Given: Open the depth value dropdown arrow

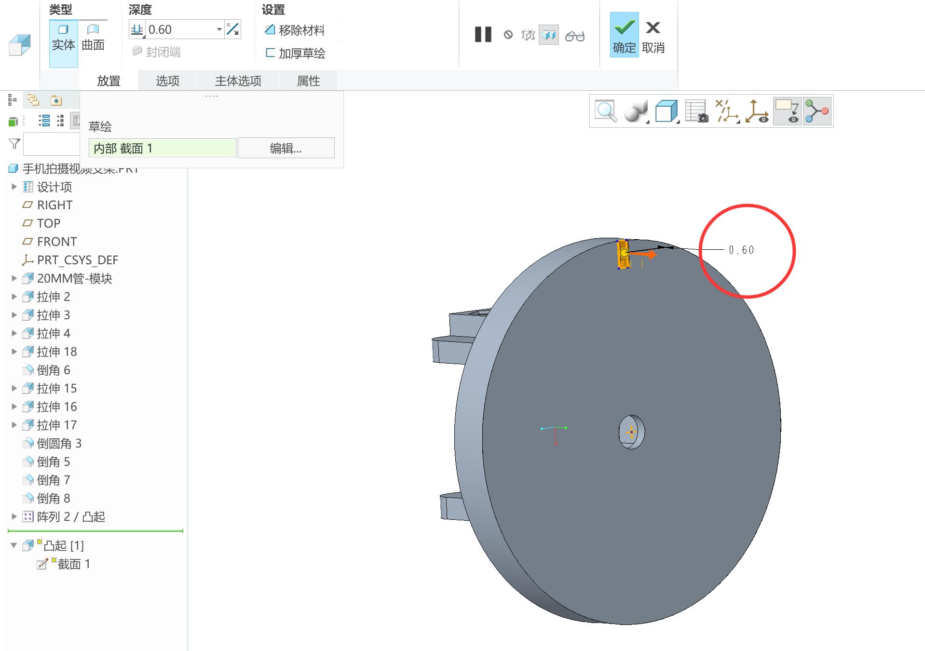Looking at the screenshot, I should tap(219, 29).
